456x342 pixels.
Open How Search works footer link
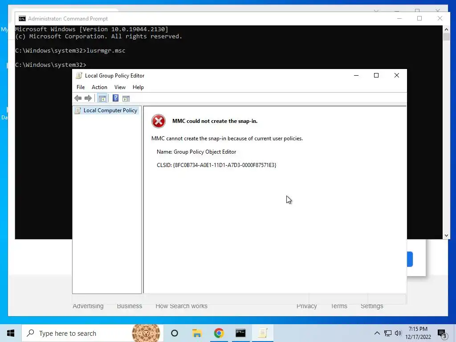click(x=182, y=306)
